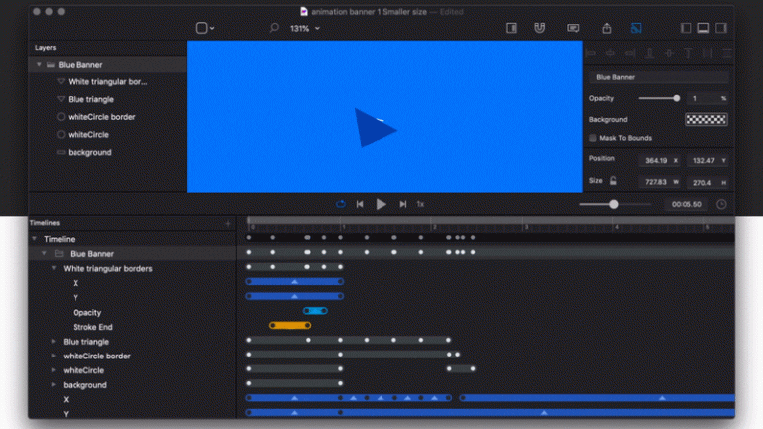Click the snapping magnet icon

[540, 28]
